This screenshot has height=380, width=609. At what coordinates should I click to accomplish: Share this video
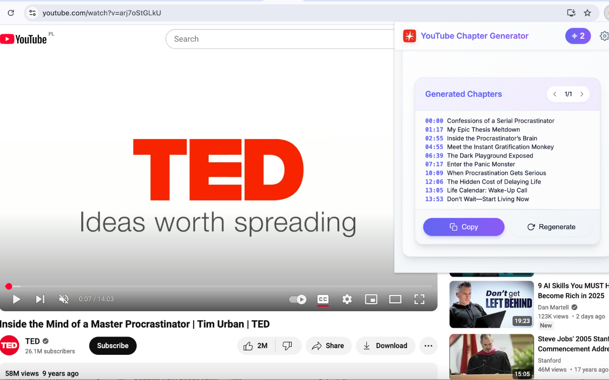pos(328,346)
